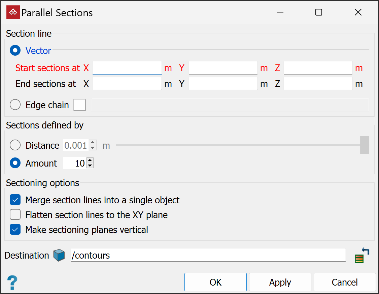Disable Make sectioning planes vertical
The height and width of the screenshot is (294, 379).
(15, 230)
